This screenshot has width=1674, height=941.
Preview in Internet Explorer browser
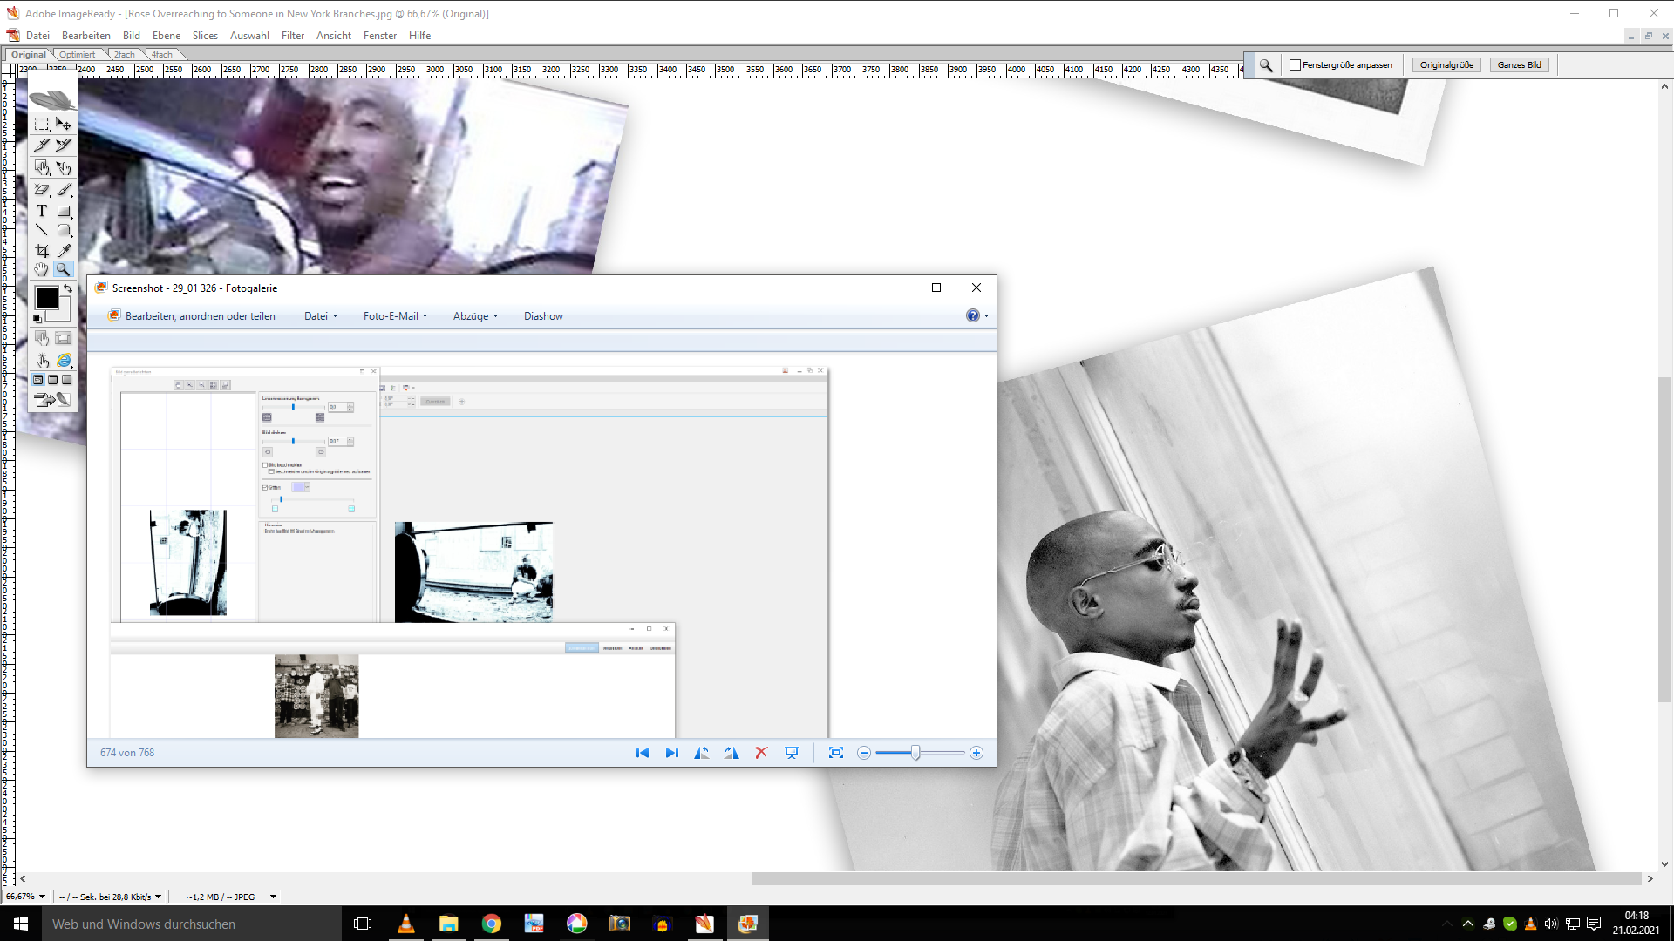[x=64, y=360]
